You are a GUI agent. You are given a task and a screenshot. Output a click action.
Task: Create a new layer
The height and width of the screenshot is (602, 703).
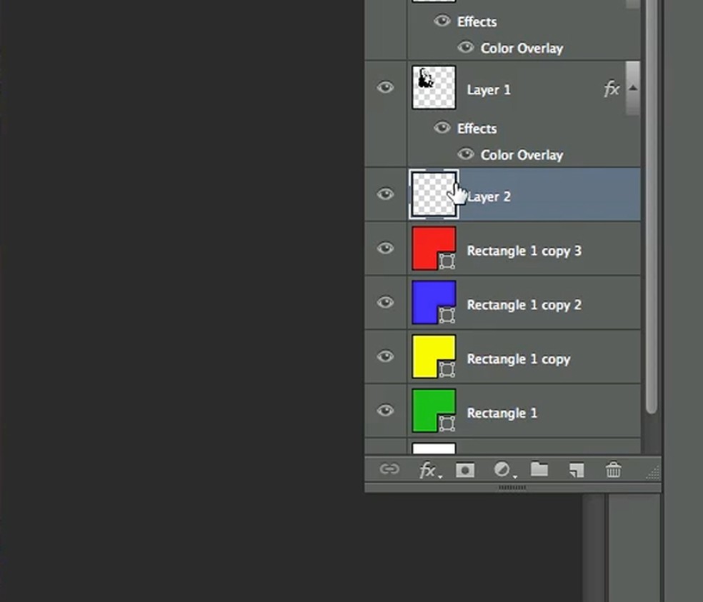[x=576, y=470]
